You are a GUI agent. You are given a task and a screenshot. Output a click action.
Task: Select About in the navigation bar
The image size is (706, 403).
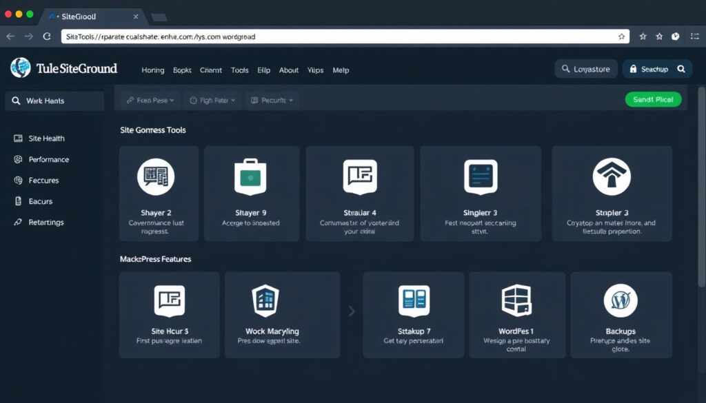coord(289,70)
